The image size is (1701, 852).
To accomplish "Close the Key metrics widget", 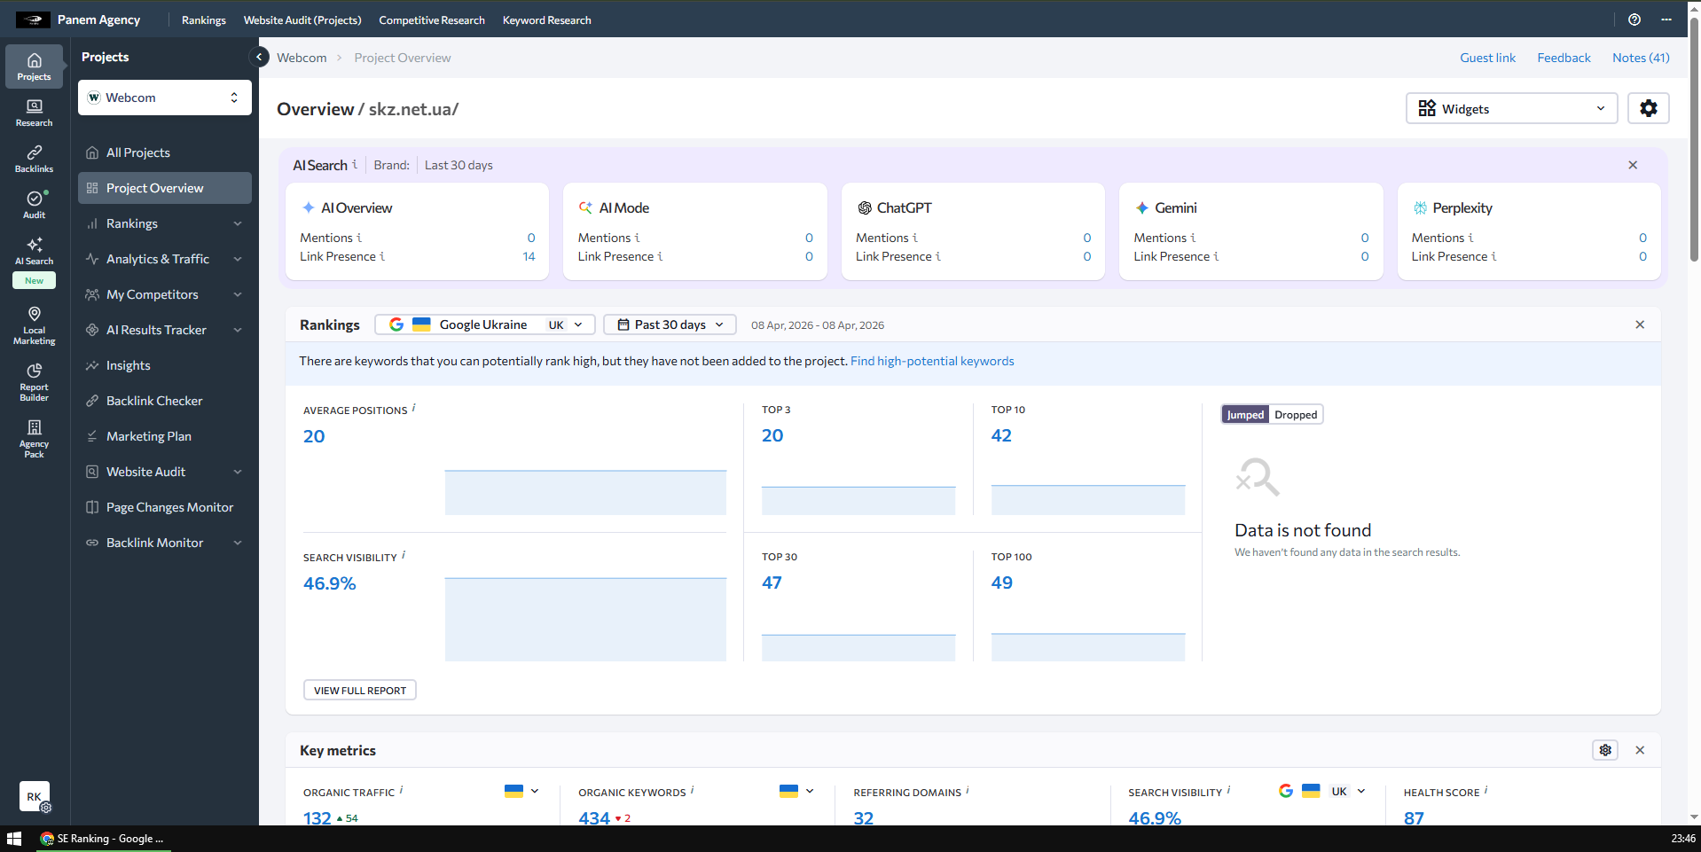I will click(x=1640, y=750).
